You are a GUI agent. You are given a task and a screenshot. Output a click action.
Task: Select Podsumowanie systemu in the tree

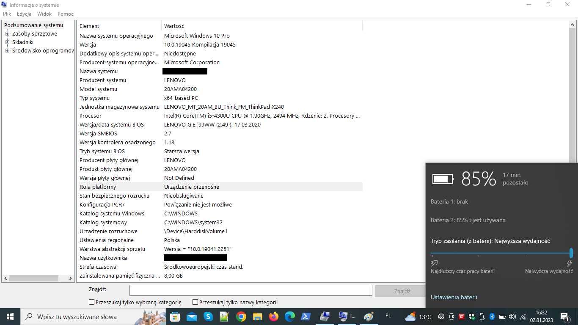pos(33,25)
